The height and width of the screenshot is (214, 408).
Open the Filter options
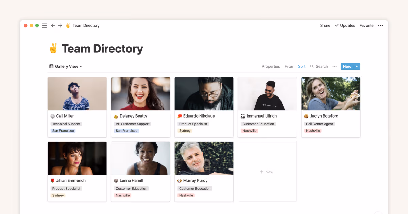pos(289,66)
